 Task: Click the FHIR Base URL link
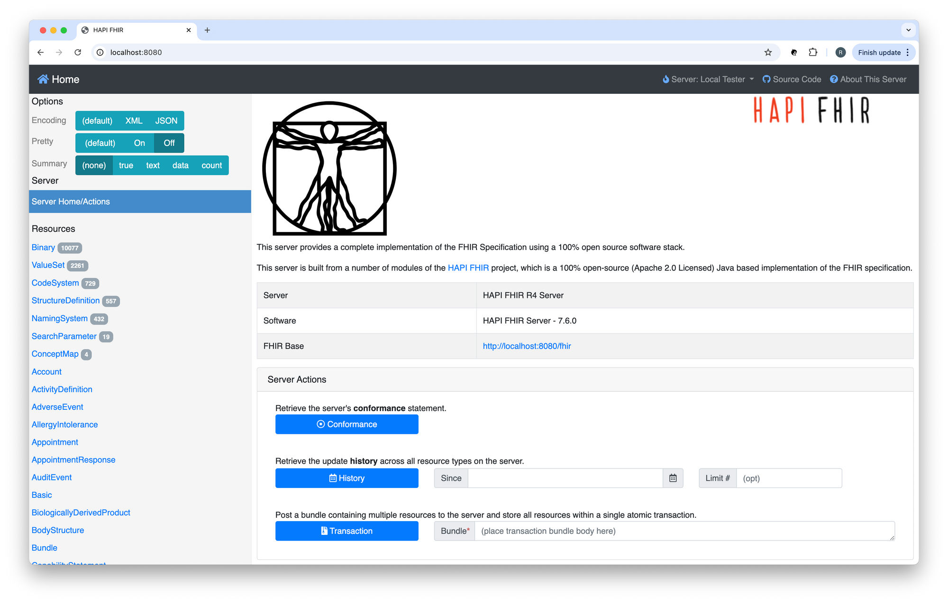(x=527, y=345)
